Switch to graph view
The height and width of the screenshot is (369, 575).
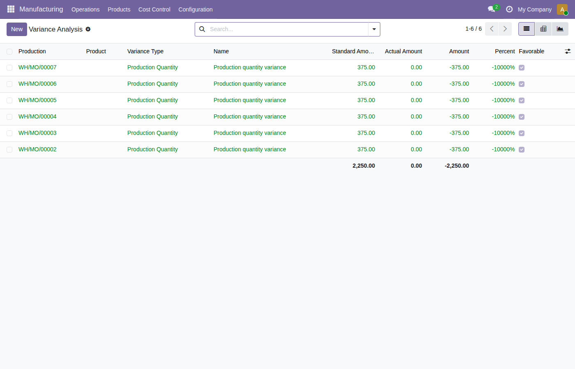(560, 29)
